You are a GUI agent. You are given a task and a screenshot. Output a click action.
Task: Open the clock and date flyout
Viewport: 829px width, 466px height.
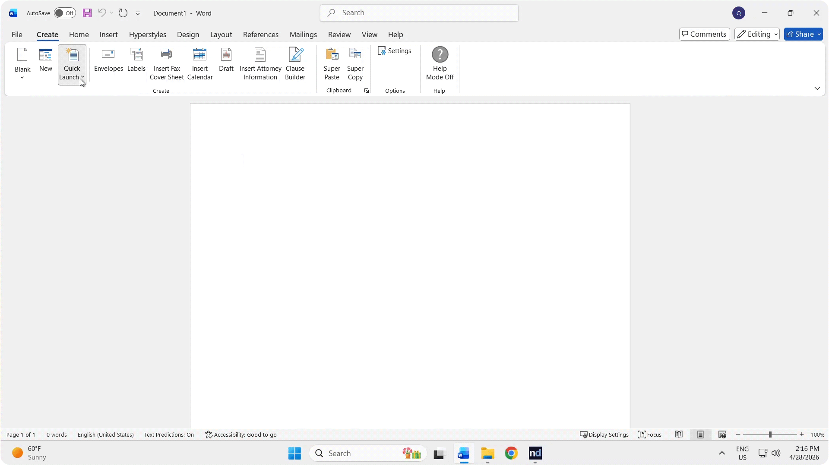point(804,453)
